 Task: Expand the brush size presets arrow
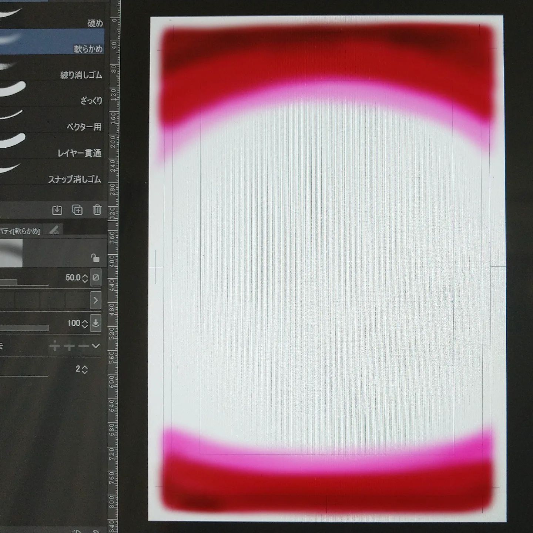(96, 300)
